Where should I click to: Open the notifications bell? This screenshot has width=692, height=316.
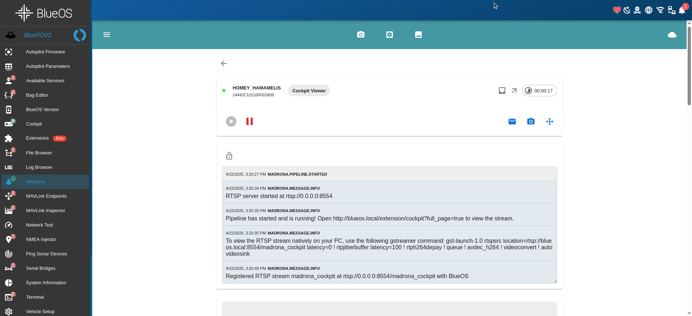pyautogui.click(x=682, y=10)
